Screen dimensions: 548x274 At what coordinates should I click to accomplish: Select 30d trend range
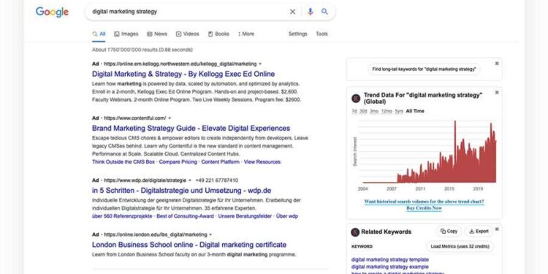[x=363, y=111]
